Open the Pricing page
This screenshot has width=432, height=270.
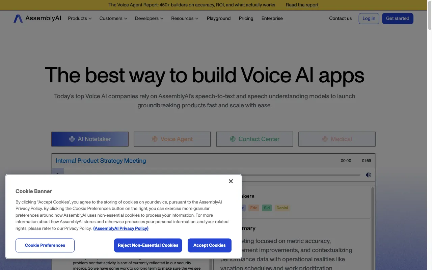tap(246, 19)
